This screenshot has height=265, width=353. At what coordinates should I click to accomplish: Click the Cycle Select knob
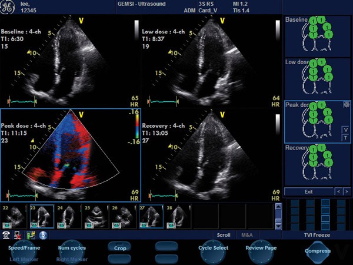(x=212, y=248)
